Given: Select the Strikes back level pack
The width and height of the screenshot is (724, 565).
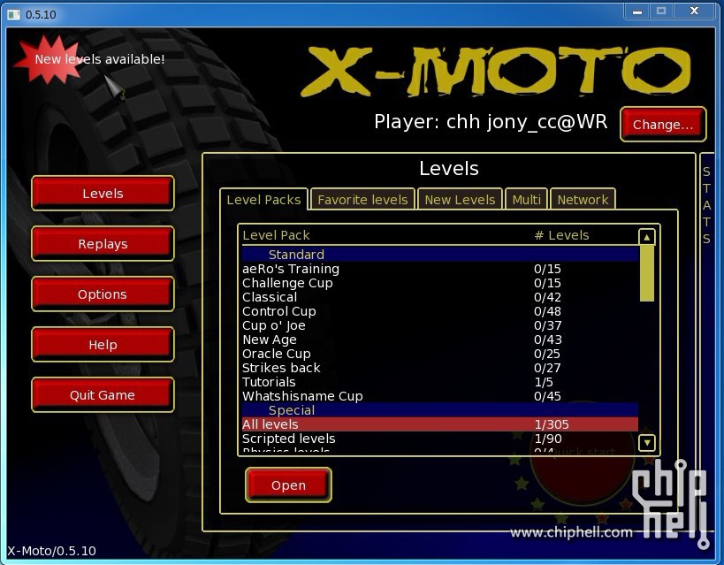Looking at the screenshot, I should 440,368.
